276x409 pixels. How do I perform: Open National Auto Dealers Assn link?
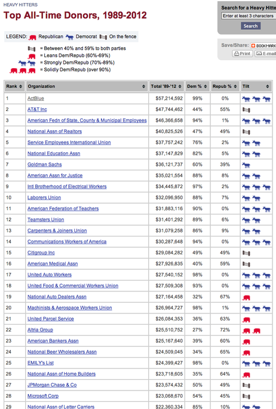click(x=57, y=297)
